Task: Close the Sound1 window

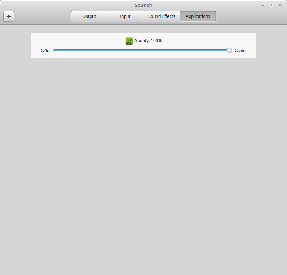Action: [x=280, y=5]
